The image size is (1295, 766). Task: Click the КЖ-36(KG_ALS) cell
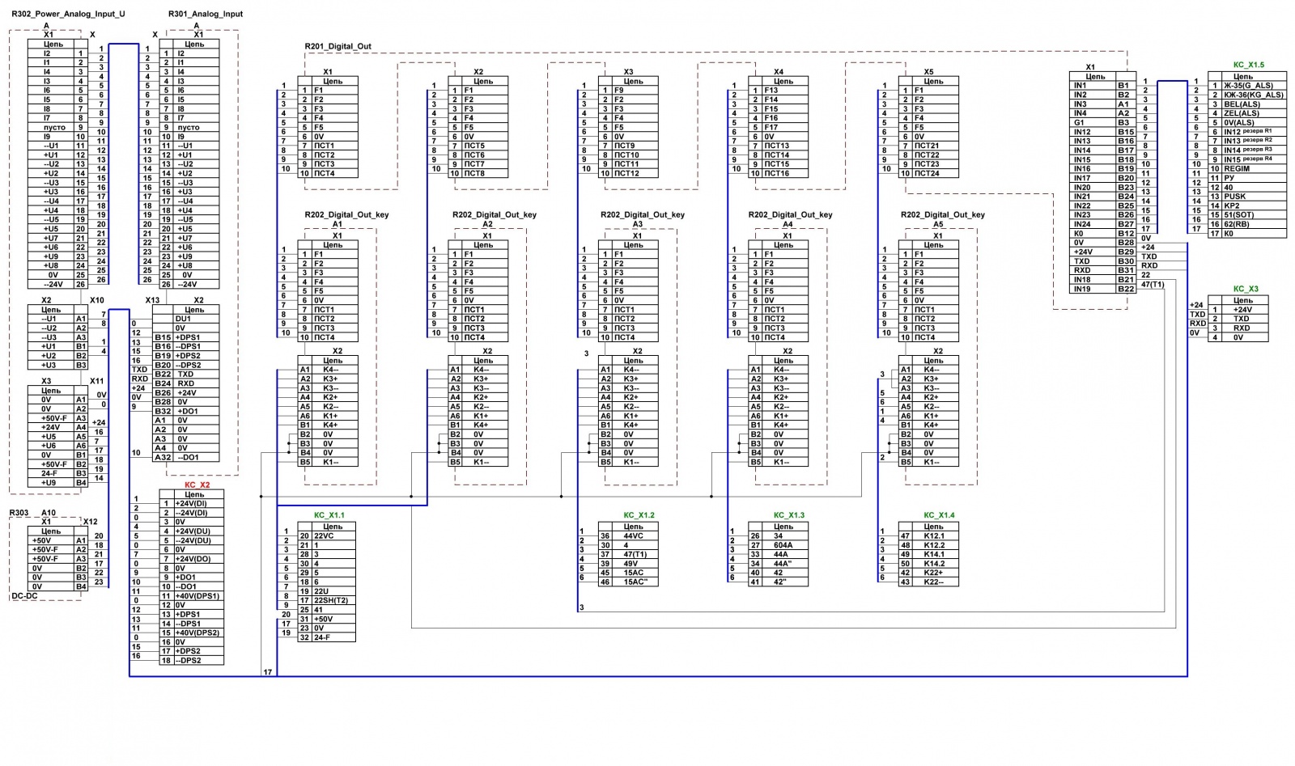[x=1253, y=95]
